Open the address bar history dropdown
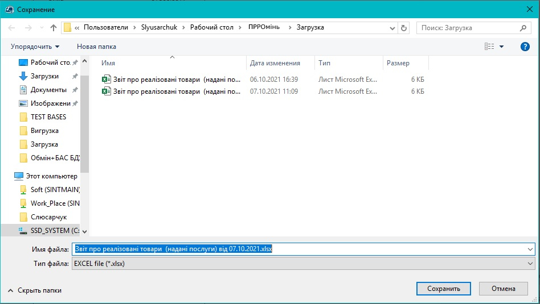This screenshot has height=304, width=540. tap(392, 28)
